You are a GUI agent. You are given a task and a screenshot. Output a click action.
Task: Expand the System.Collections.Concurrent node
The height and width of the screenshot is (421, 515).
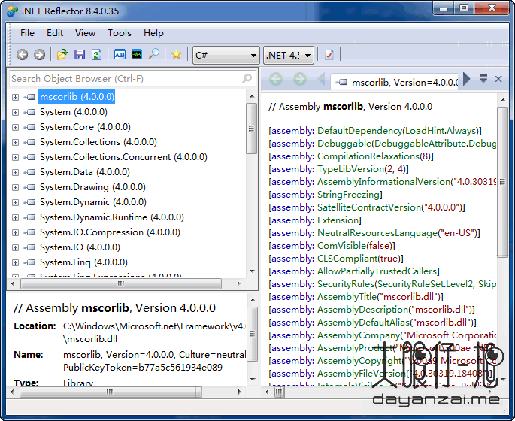click(x=16, y=158)
